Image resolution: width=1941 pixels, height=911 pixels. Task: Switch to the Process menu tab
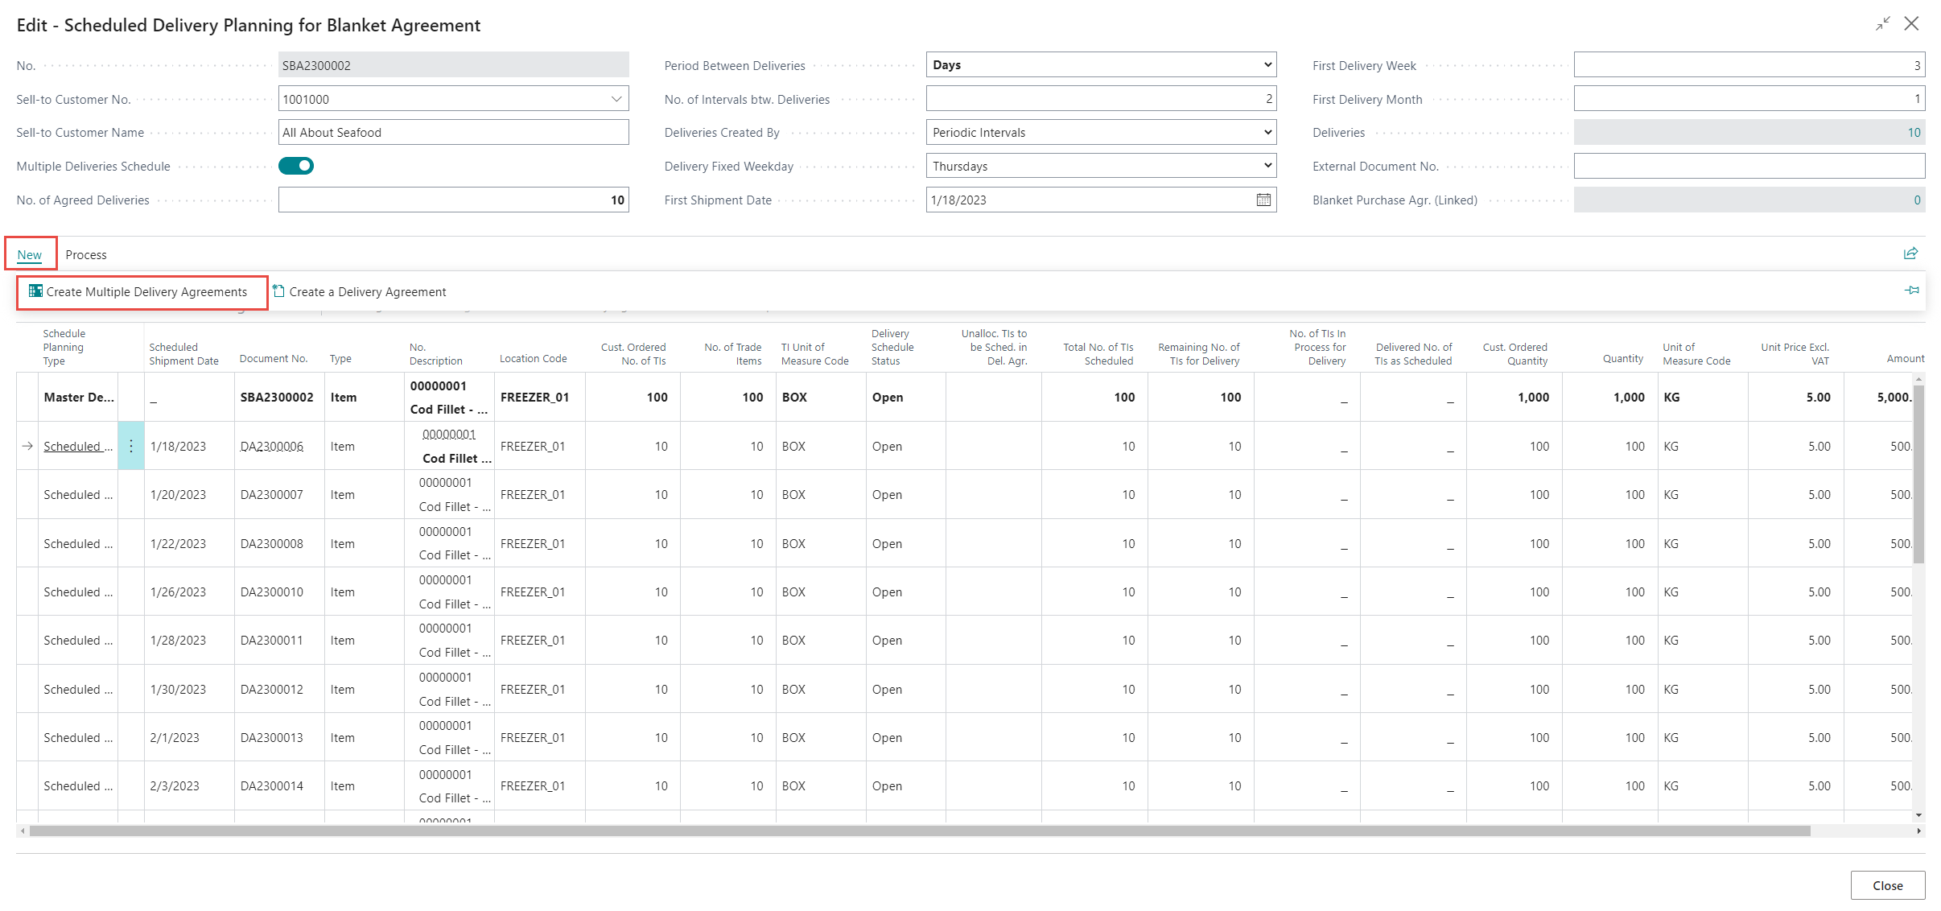pyautogui.click(x=86, y=254)
